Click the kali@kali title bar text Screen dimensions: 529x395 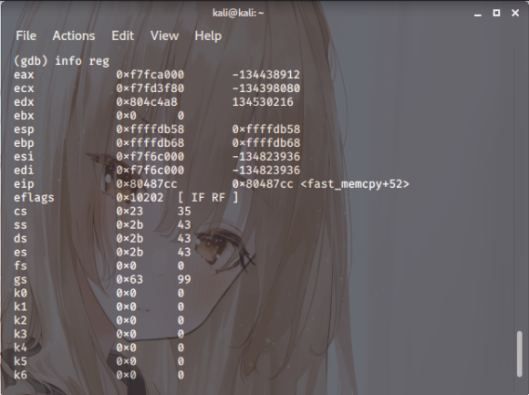[x=238, y=13]
